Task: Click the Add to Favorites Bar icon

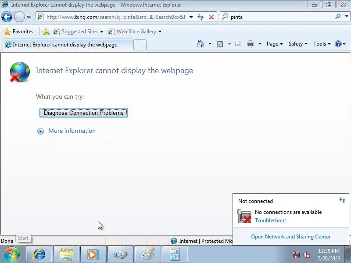Action: click(46, 32)
